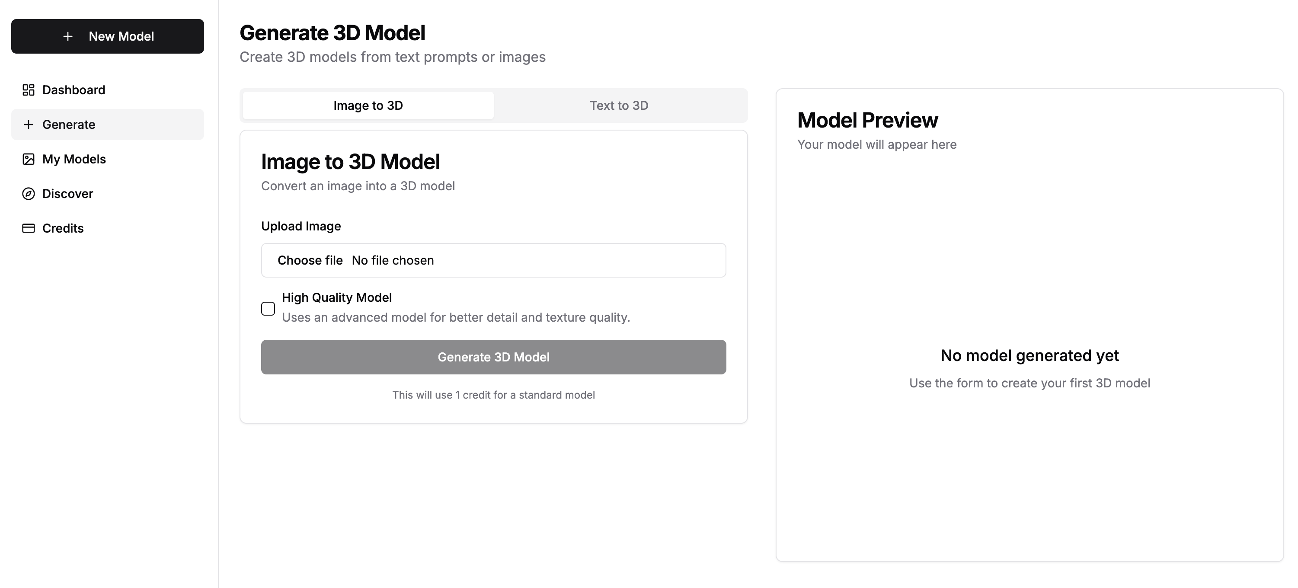Select the Generate sidebar item

[x=68, y=125]
